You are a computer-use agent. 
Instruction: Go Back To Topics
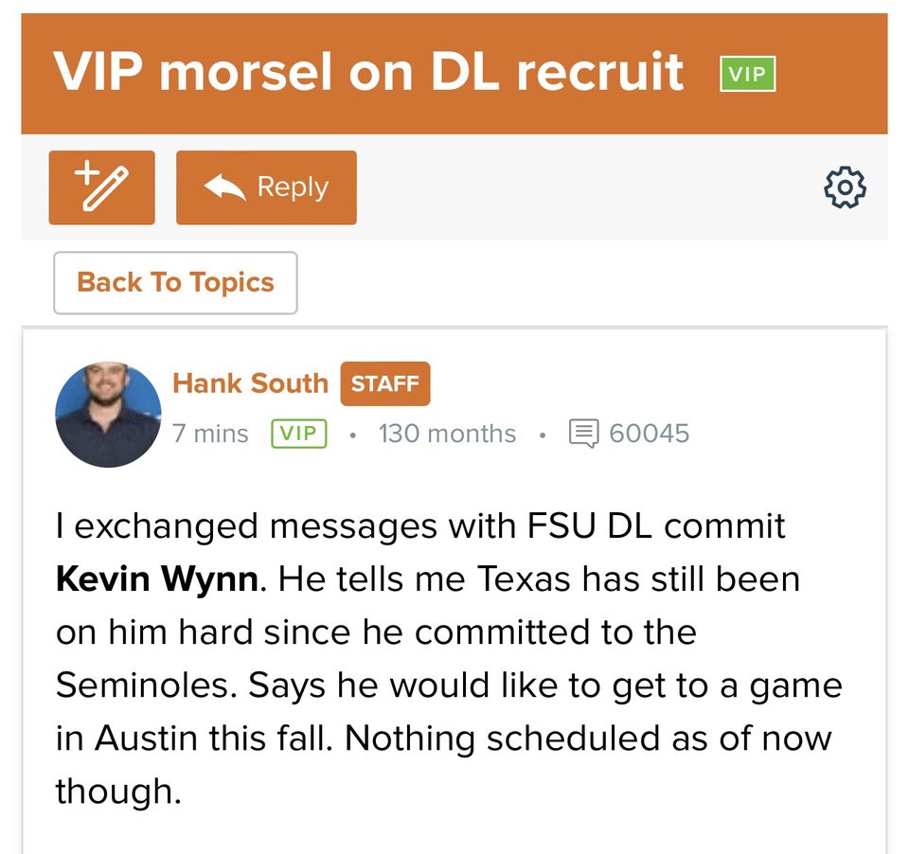(x=175, y=282)
